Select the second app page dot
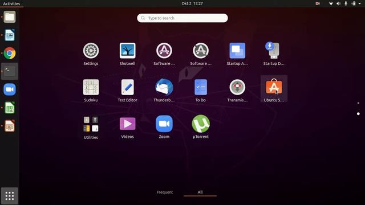The width and height of the screenshot is (365, 205). point(358,114)
